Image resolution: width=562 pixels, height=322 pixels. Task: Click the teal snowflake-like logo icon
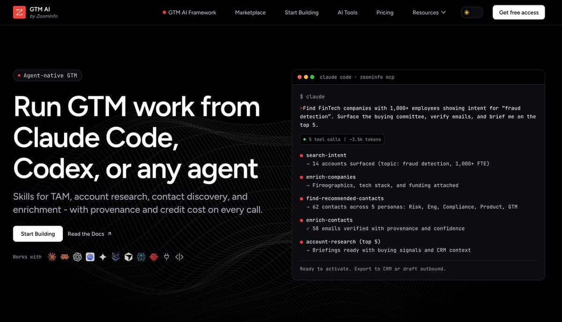coord(141,257)
